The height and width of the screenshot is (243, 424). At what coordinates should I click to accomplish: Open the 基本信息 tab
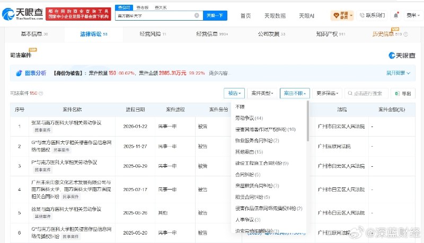coord(34,34)
